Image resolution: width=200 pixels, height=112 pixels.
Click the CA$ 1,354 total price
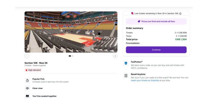[x=181, y=39]
